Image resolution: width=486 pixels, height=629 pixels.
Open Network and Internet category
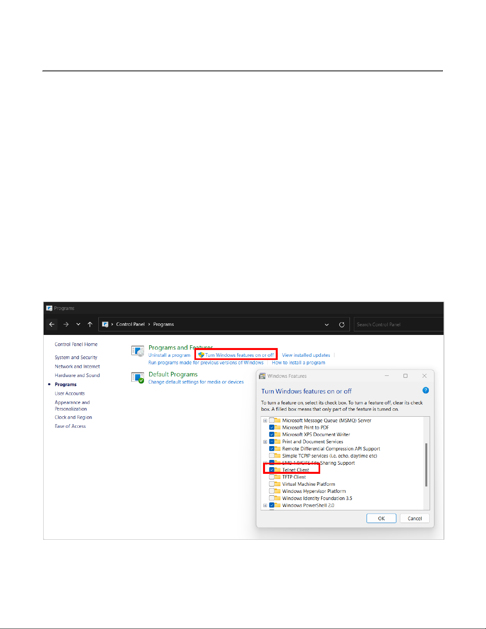click(77, 366)
